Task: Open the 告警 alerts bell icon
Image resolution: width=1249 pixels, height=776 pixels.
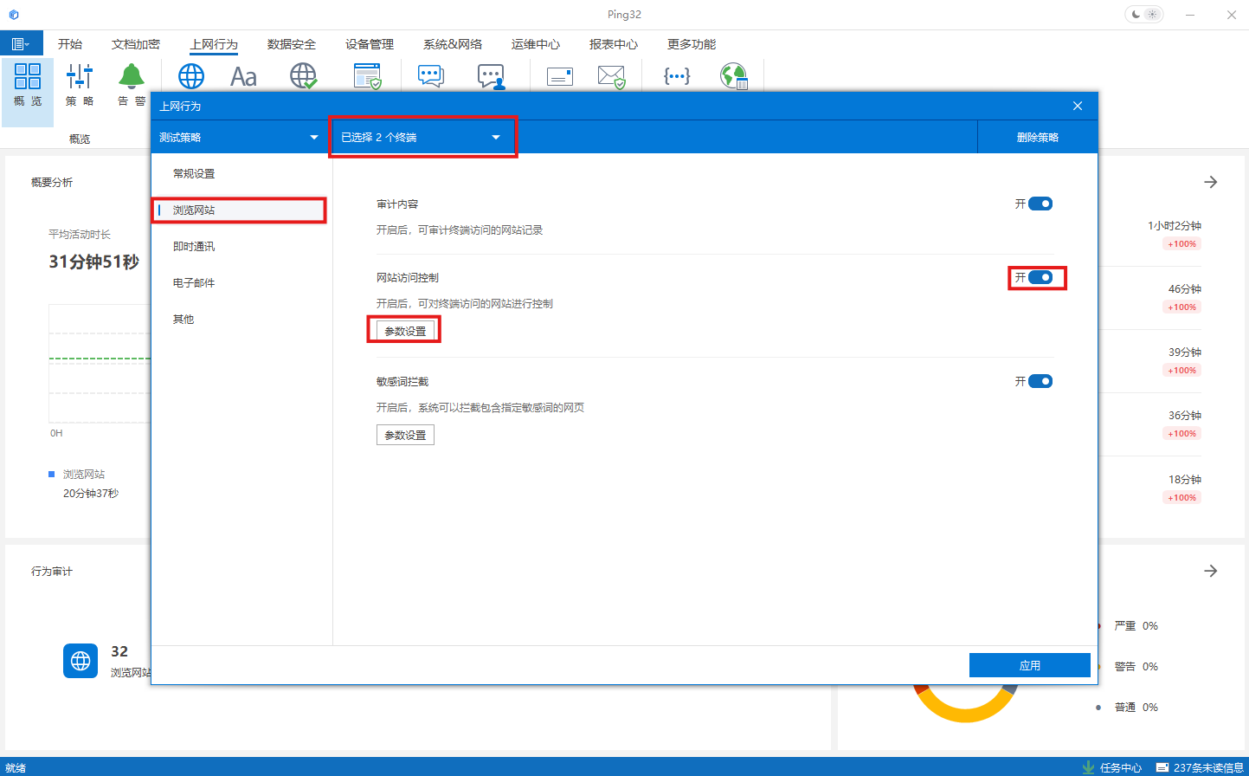Action: coord(132,77)
